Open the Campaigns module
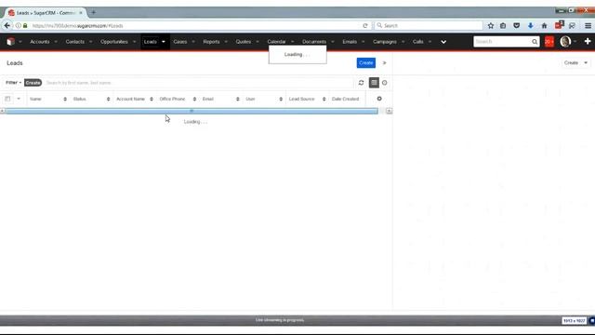The height and width of the screenshot is (335, 595). click(384, 42)
